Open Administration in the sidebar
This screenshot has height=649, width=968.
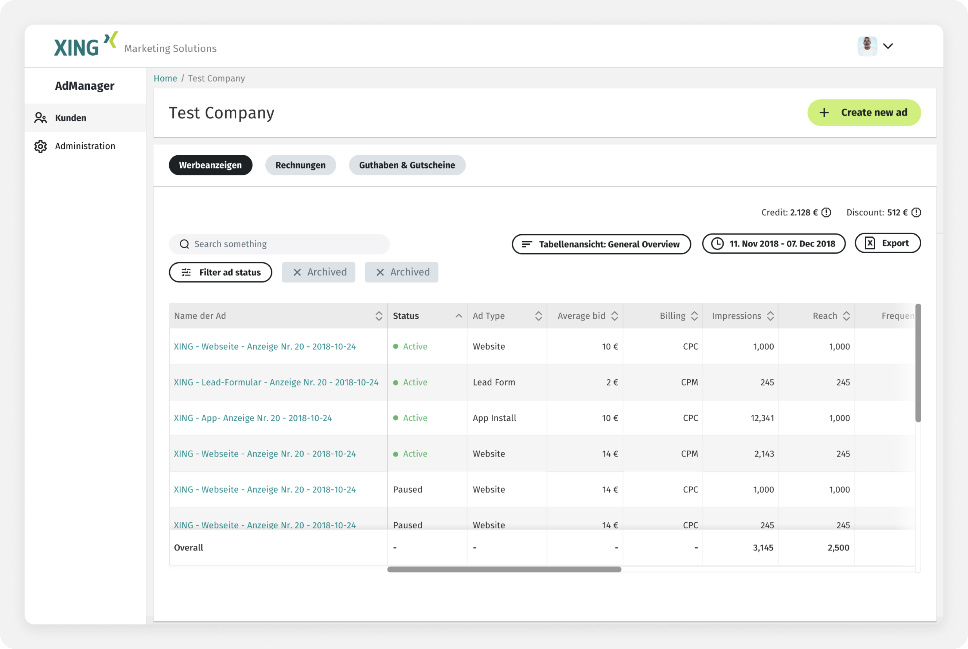click(85, 146)
